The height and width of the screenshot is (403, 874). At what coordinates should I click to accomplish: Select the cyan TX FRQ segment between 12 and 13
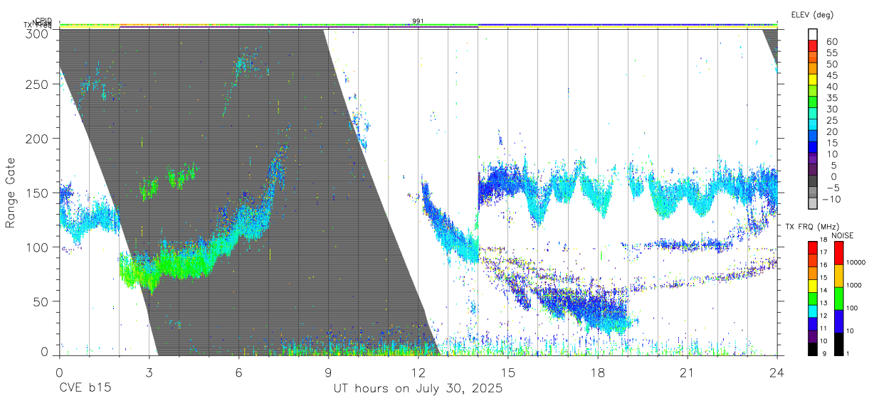813,310
